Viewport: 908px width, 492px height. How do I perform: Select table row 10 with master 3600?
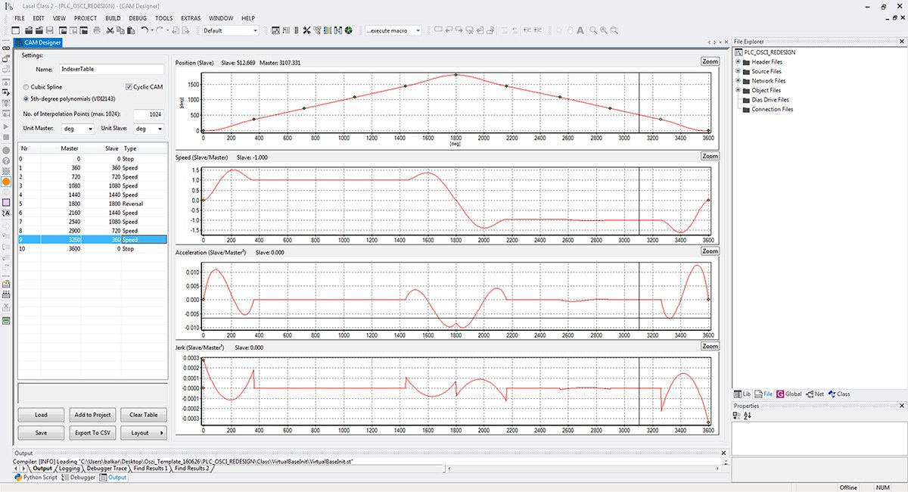(92, 248)
